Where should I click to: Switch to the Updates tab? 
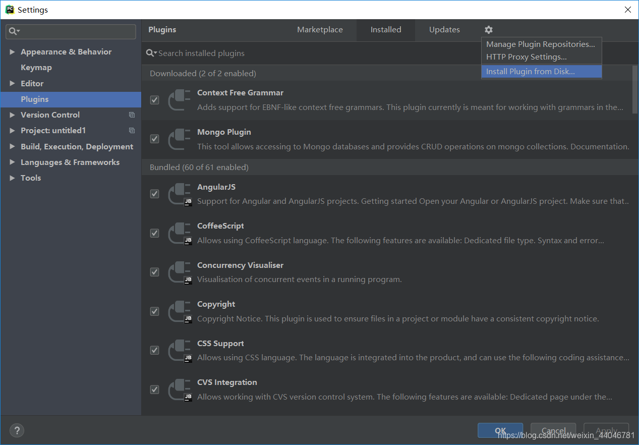(444, 30)
